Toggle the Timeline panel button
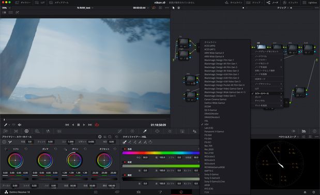The height and width of the screenshot is (195, 320). (234, 3)
